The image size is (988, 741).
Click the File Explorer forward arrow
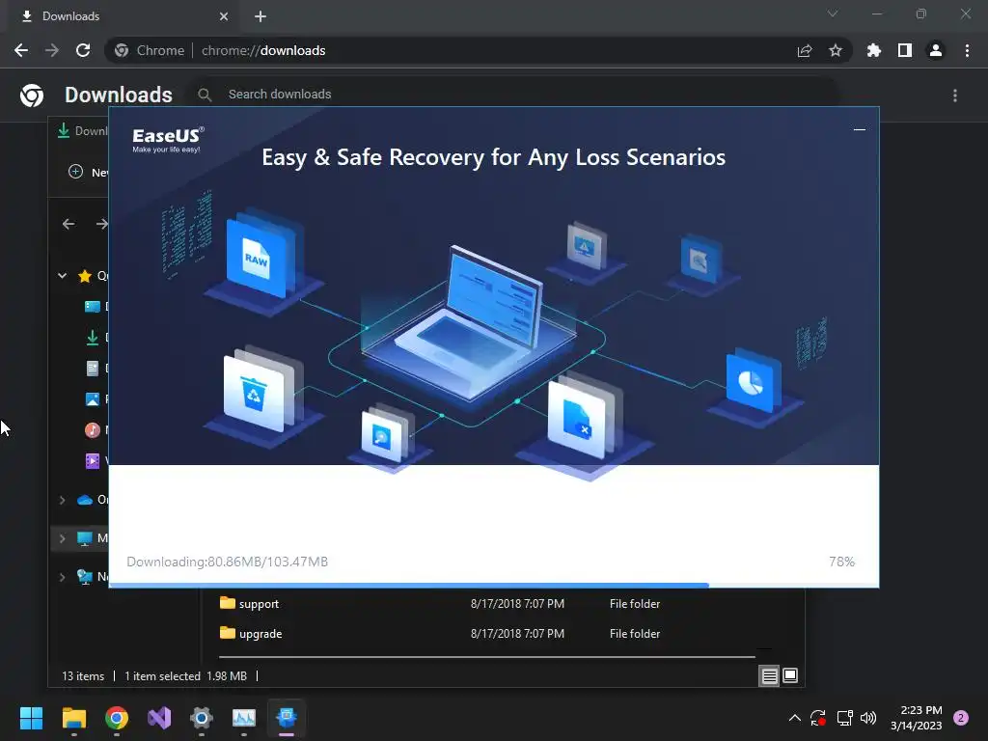101,224
